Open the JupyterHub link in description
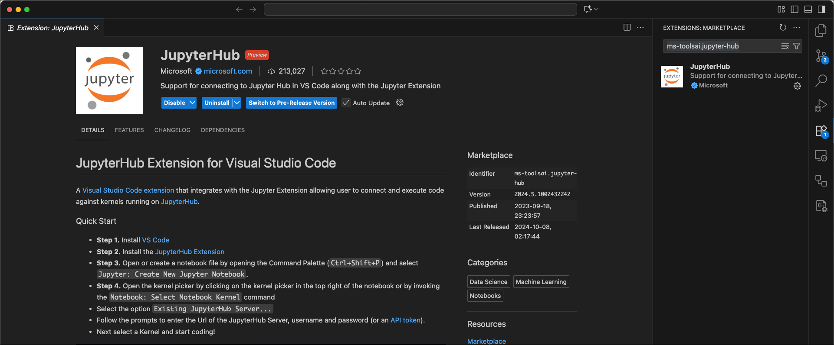834x345 pixels. (x=179, y=201)
